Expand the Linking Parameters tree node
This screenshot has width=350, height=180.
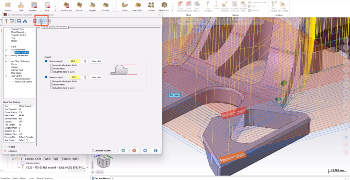pyautogui.click(x=6, y=55)
